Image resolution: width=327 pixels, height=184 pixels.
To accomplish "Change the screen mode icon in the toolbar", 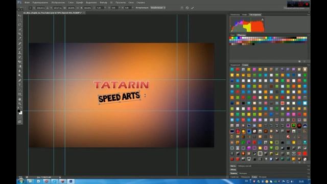I will click(19, 122).
